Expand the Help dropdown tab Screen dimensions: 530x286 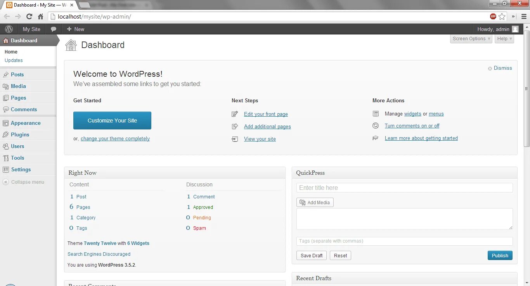504,39
